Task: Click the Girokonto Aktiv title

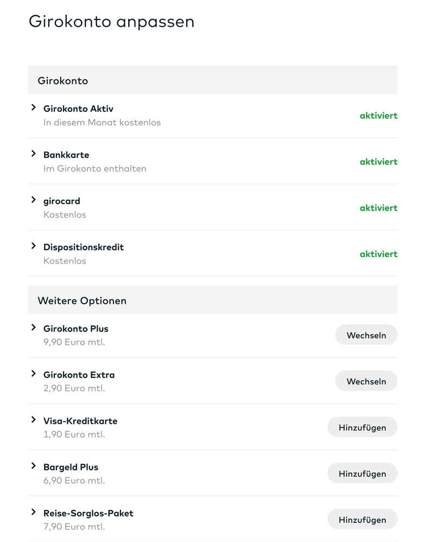Action: 78,109
